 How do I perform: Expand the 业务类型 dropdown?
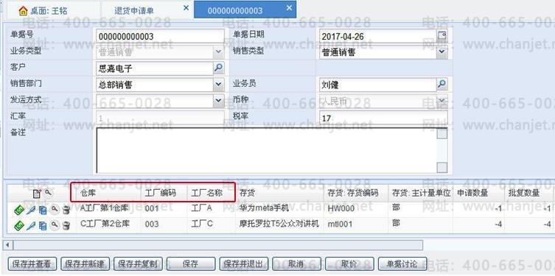coord(218,52)
